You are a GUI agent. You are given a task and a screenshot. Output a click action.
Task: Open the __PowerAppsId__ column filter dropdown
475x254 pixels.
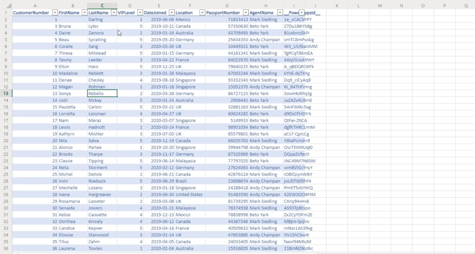click(x=302, y=13)
